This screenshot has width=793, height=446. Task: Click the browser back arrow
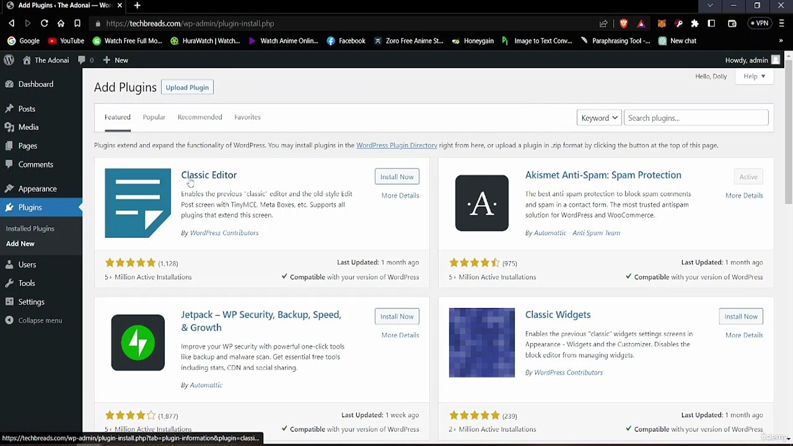click(11, 24)
